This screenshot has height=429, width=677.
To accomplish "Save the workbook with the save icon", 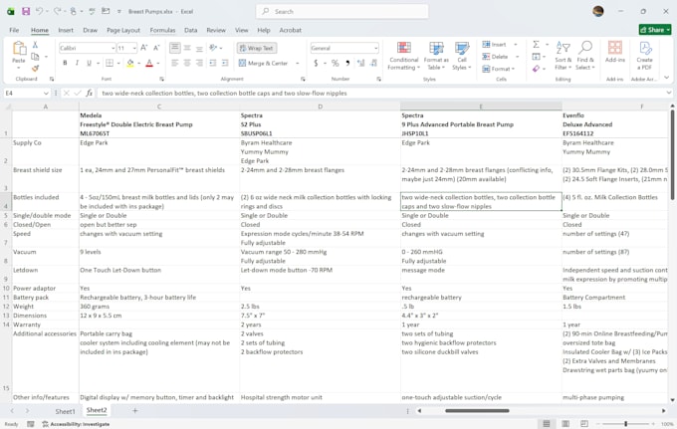I will click(x=26, y=11).
